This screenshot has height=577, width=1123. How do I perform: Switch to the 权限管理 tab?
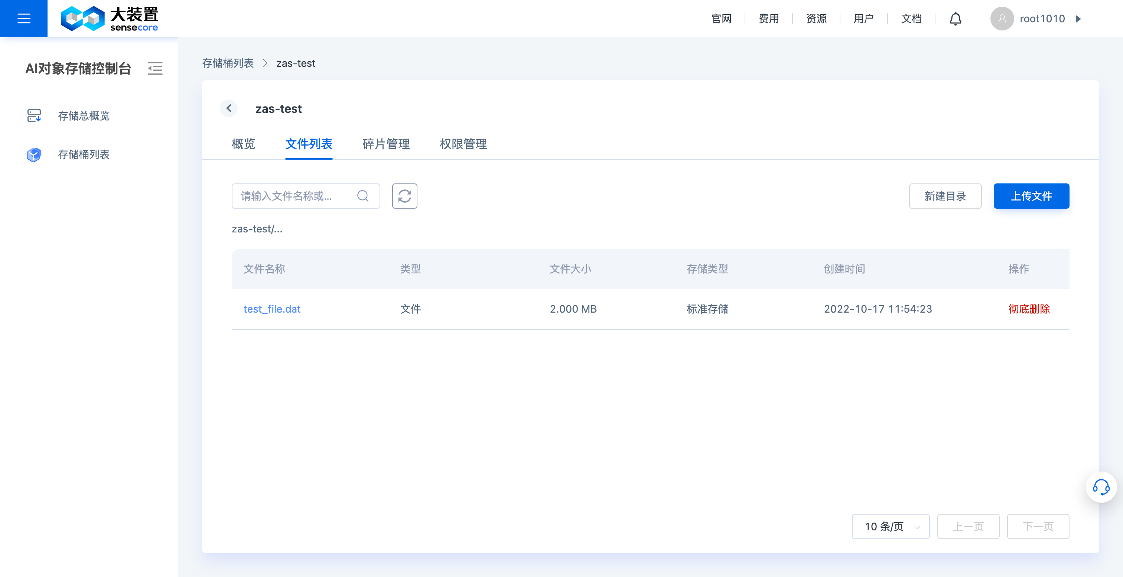[463, 144]
